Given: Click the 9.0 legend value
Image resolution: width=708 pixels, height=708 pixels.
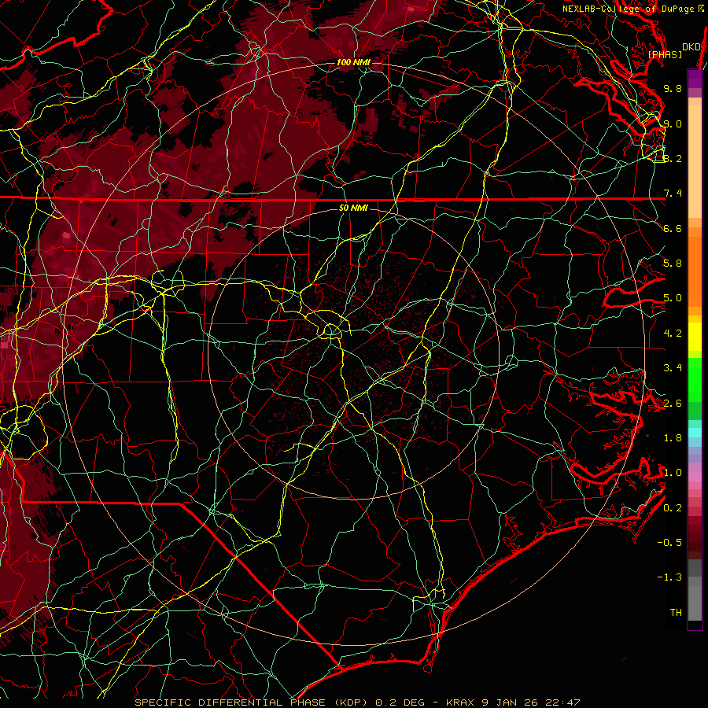Looking at the screenshot, I should (x=673, y=124).
